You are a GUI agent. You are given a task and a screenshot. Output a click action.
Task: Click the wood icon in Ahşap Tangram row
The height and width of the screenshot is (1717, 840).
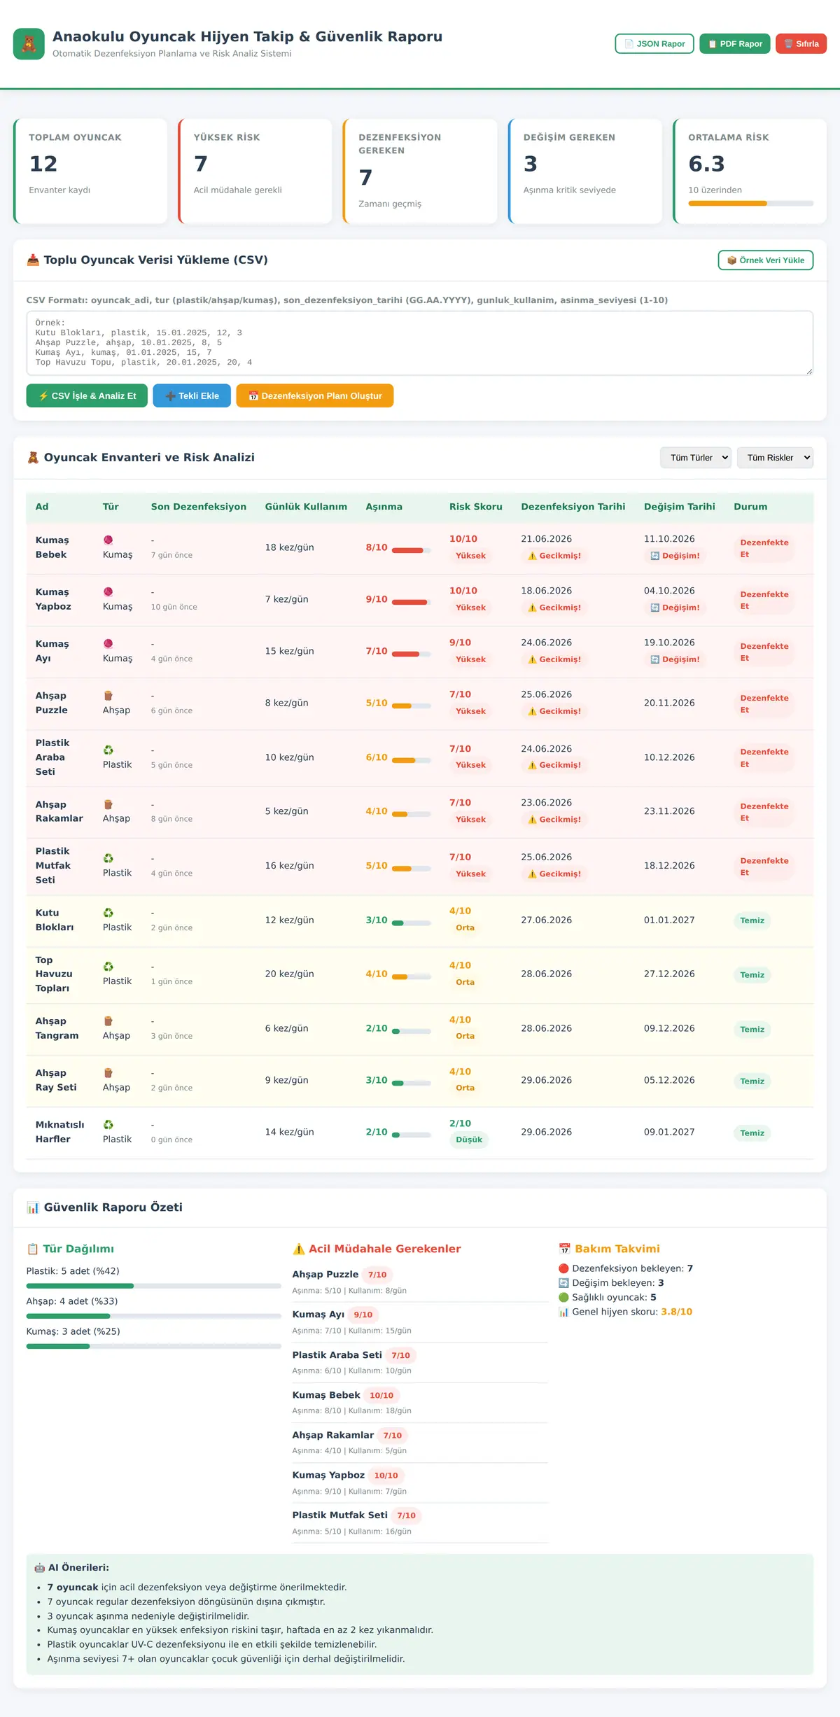(108, 1021)
